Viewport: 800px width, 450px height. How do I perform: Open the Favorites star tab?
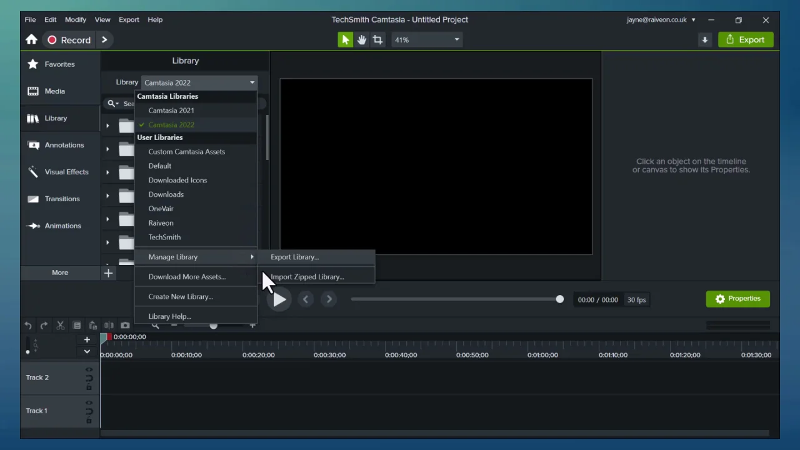[60, 64]
